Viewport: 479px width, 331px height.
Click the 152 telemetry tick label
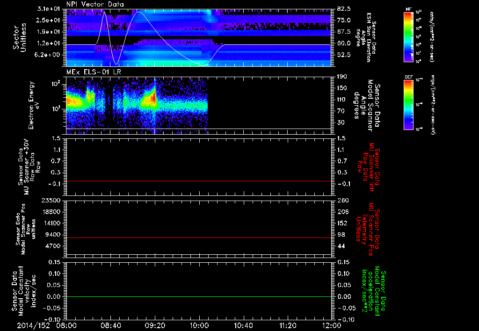coord(342,223)
